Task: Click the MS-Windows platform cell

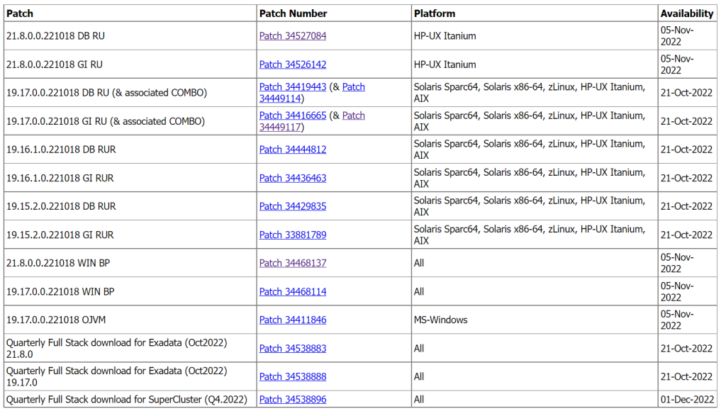Action: click(441, 320)
